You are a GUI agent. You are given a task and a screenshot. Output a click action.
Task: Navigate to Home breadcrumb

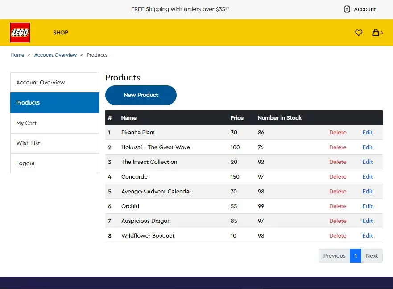click(17, 55)
